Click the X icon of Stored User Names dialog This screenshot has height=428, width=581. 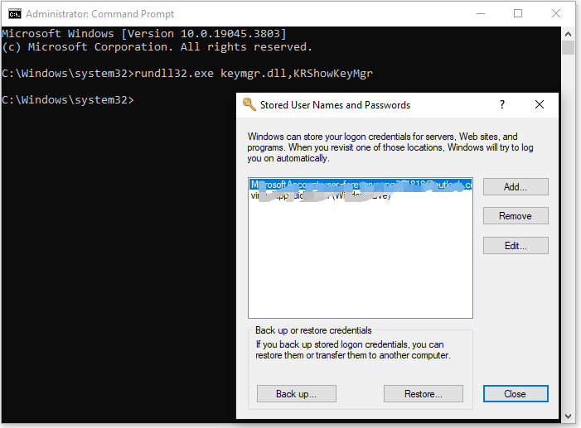[x=540, y=105]
